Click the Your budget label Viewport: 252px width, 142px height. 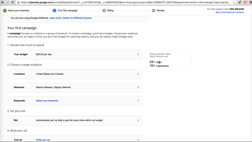21,54
